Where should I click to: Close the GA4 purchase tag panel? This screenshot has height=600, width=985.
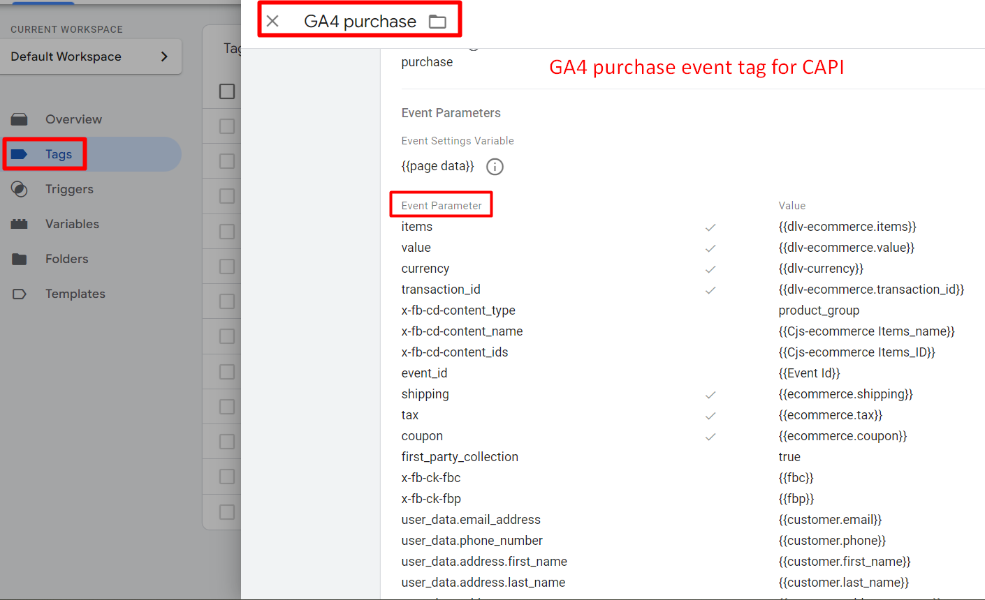point(272,21)
